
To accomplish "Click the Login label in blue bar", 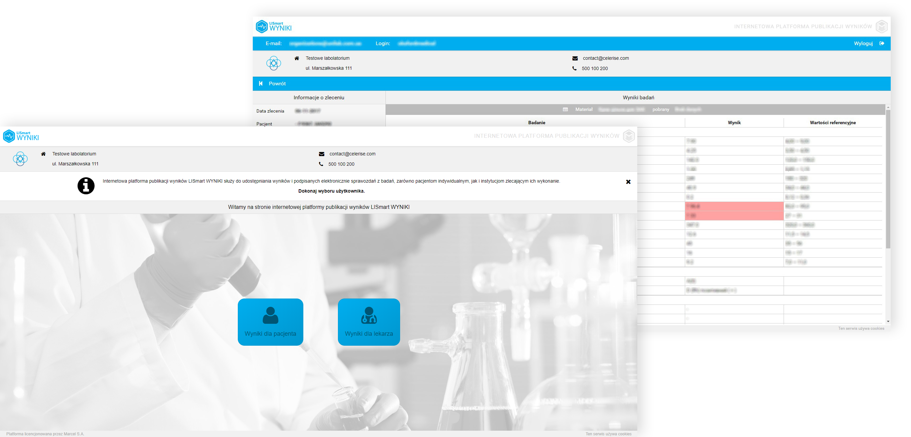I will click(382, 44).
